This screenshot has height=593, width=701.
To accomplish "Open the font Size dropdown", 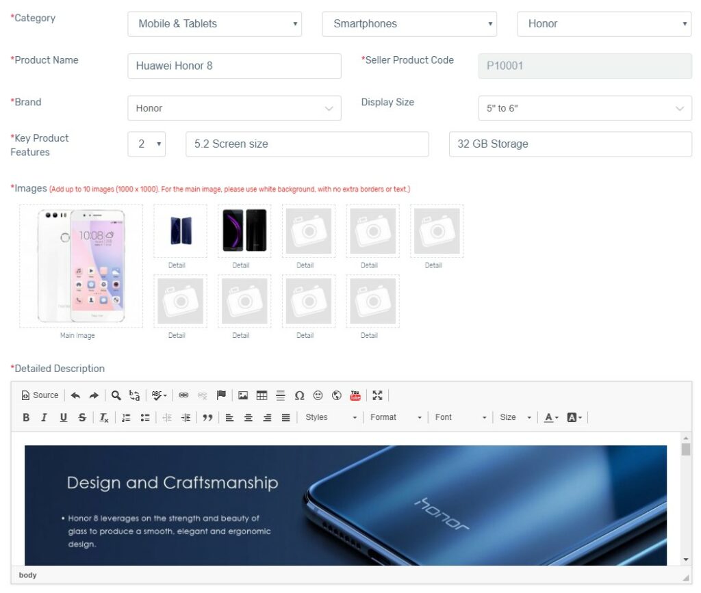I will pyautogui.click(x=515, y=417).
